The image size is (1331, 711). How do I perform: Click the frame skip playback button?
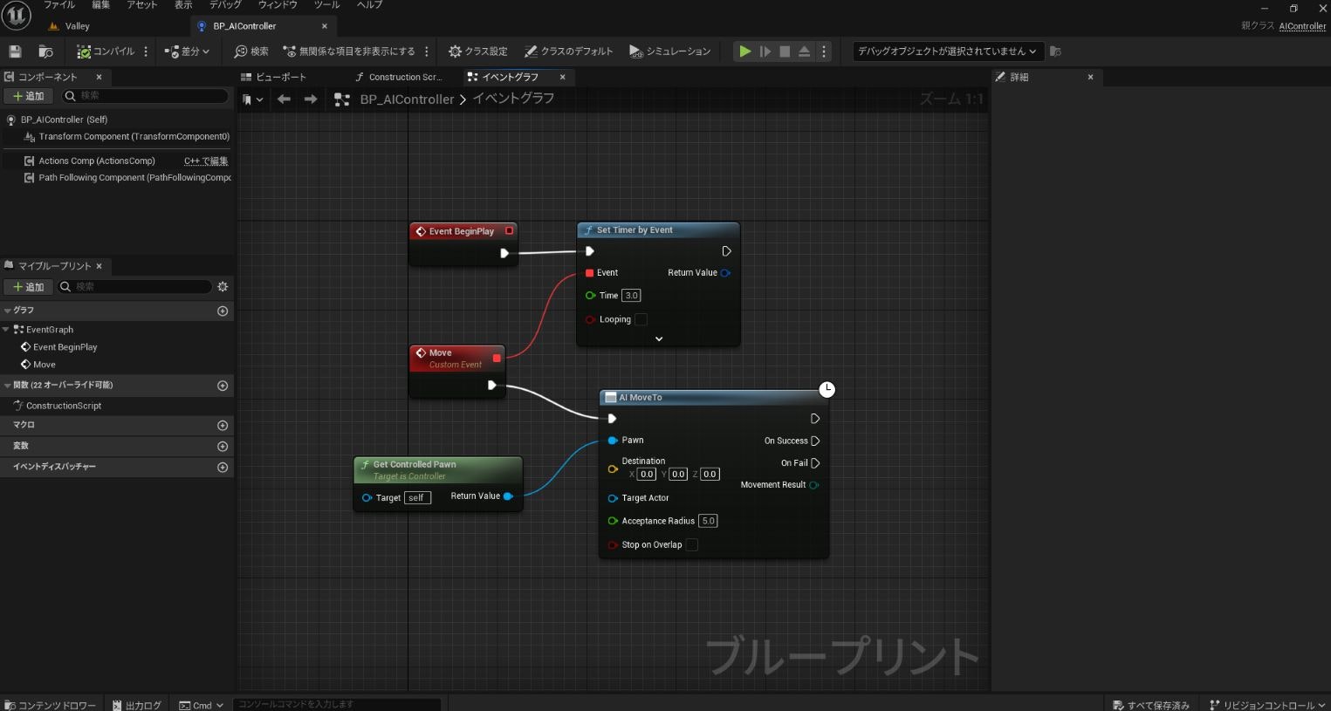click(765, 51)
